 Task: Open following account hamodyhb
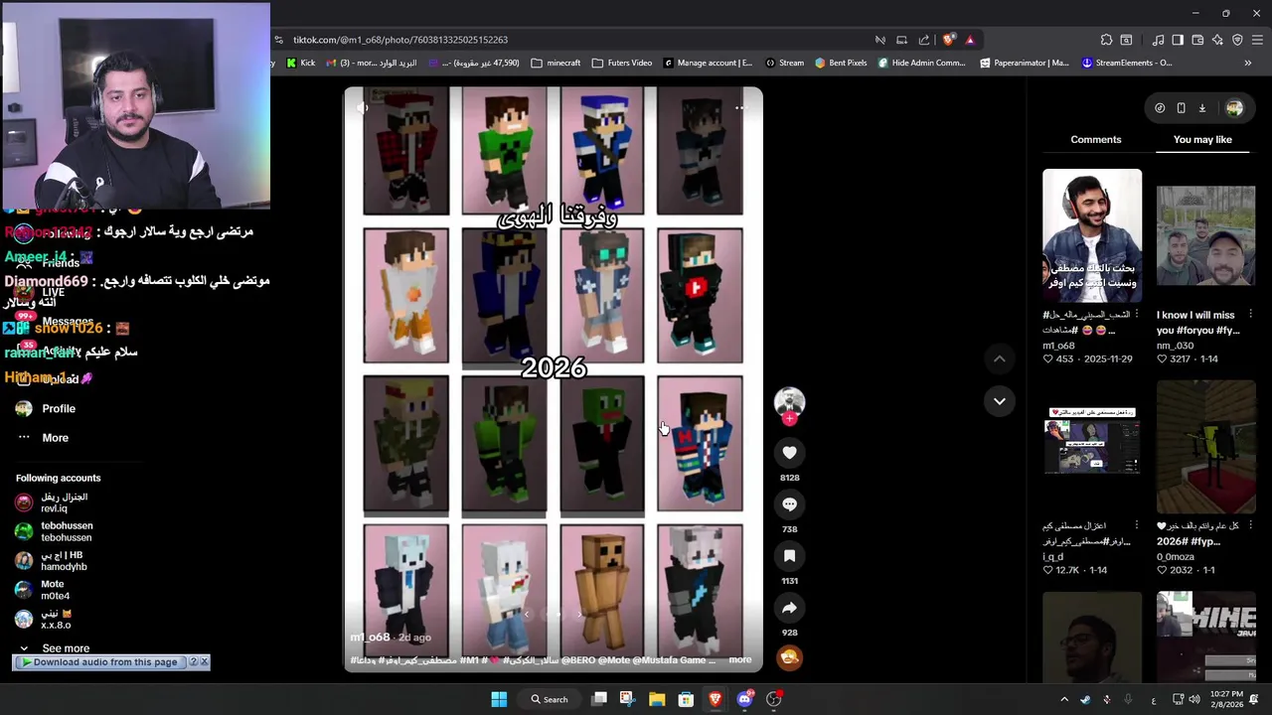[x=52, y=561]
